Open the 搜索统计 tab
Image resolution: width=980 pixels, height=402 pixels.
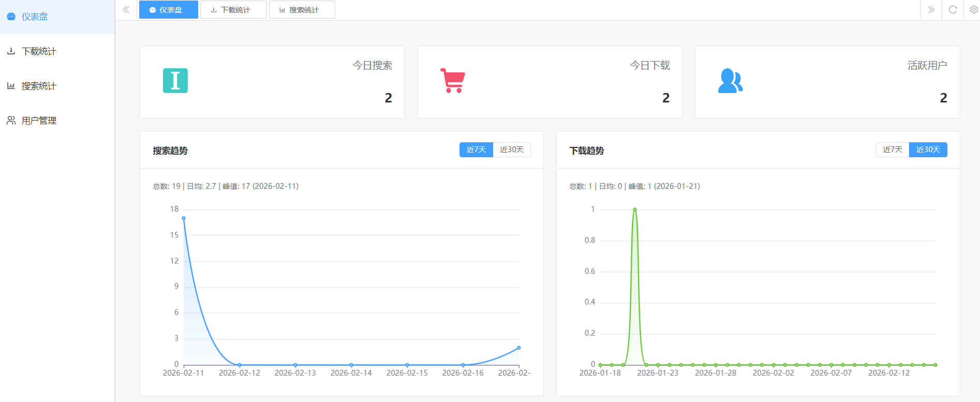click(x=302, y=10)
